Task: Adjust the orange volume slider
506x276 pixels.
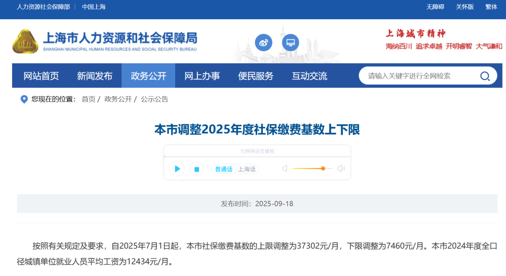Action: pyautogui.click(x=323, y=168)
